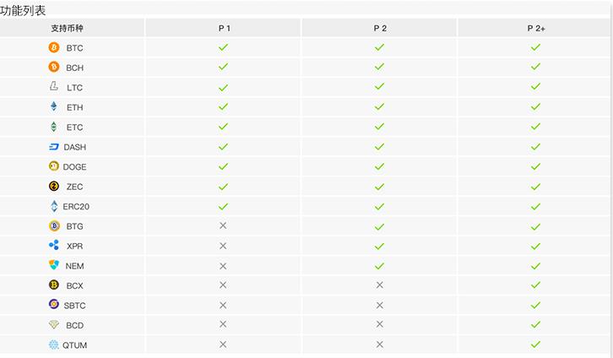Select the QTUM coin icon

(54, 344)
